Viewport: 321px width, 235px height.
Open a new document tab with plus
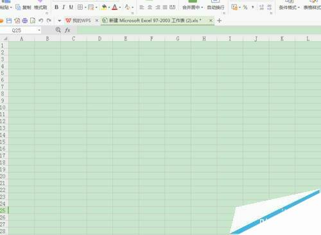click(x=219, y=21)
